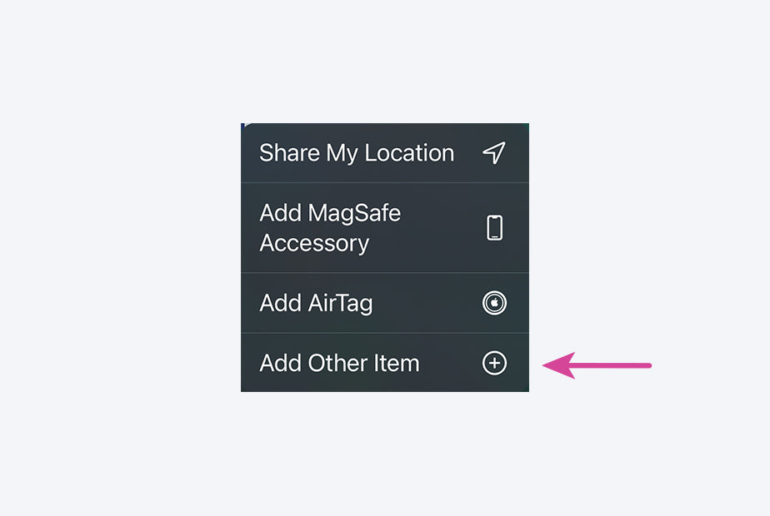Click the location arrow icon
The width and height of the screenshot is (770, 516).
click(494, 153)
